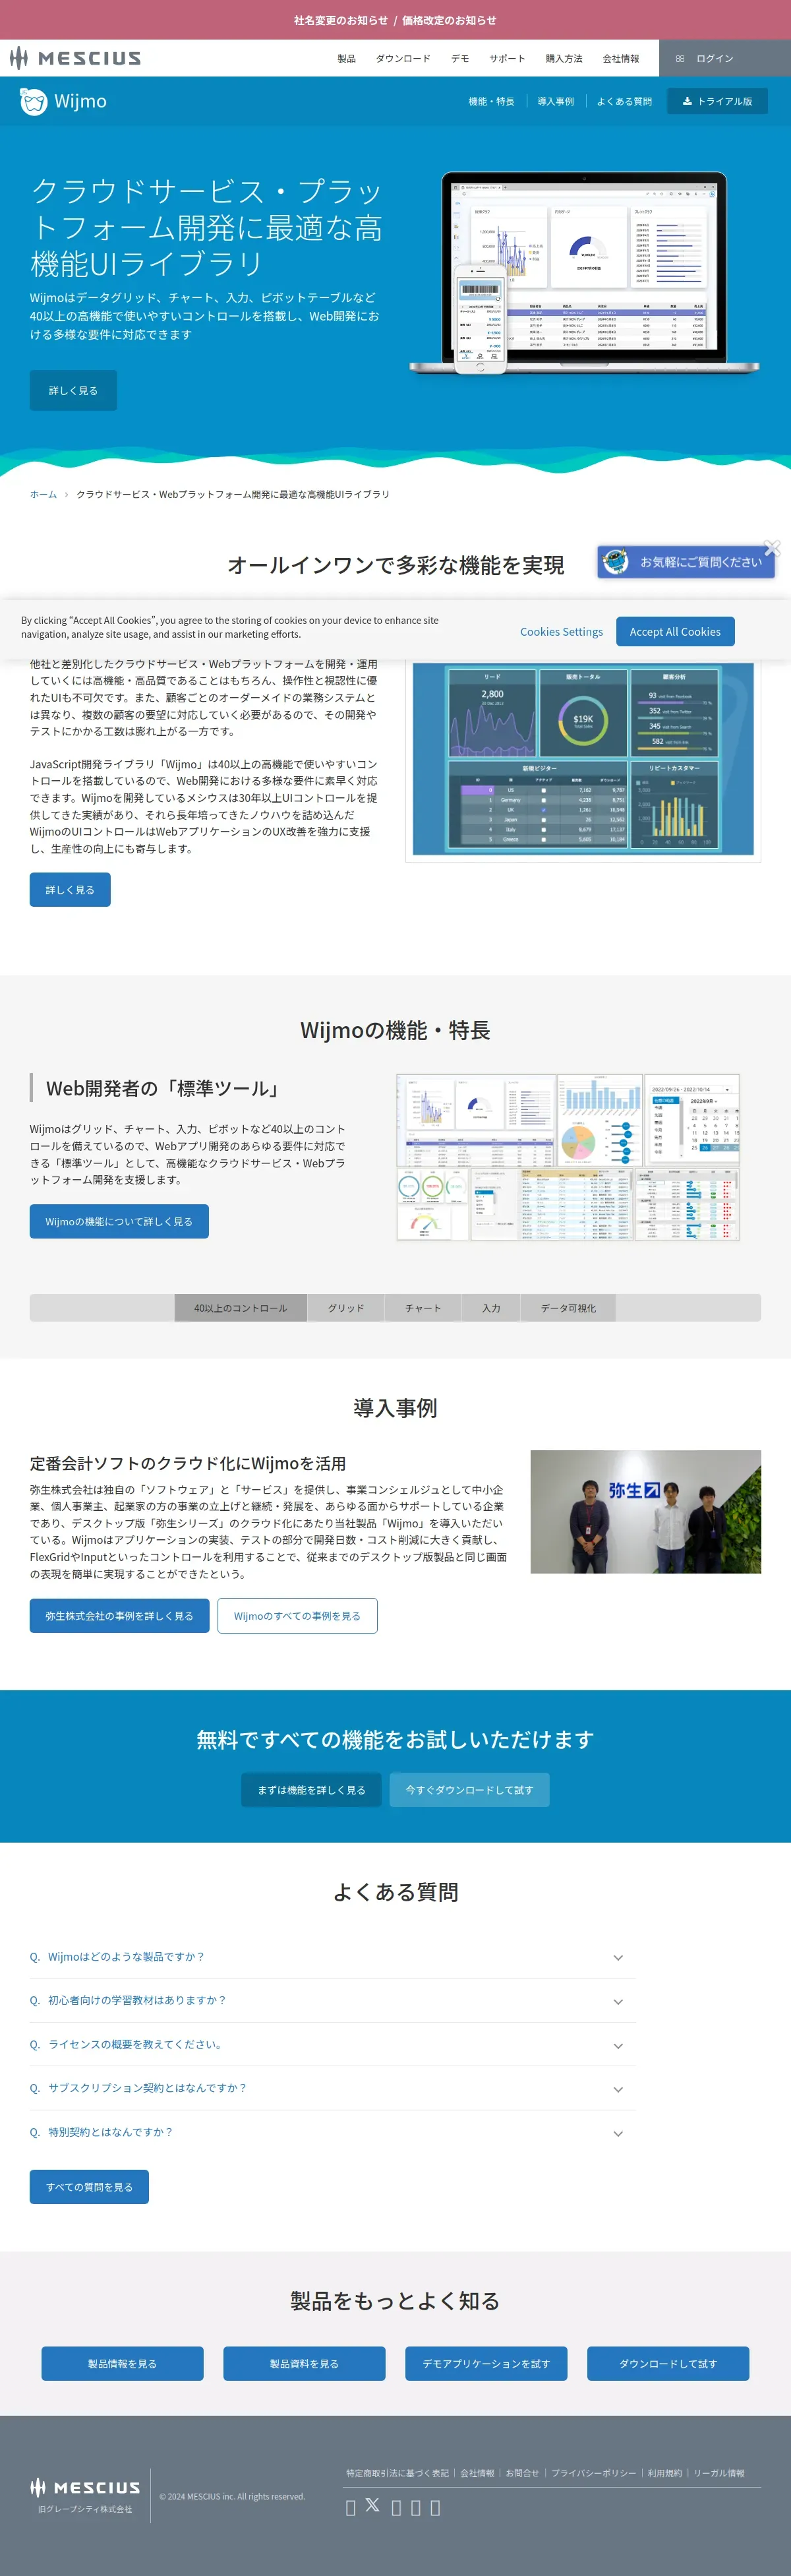
Task: Click the breadcrumb chevron after ホーム
Action: point(67,494)
